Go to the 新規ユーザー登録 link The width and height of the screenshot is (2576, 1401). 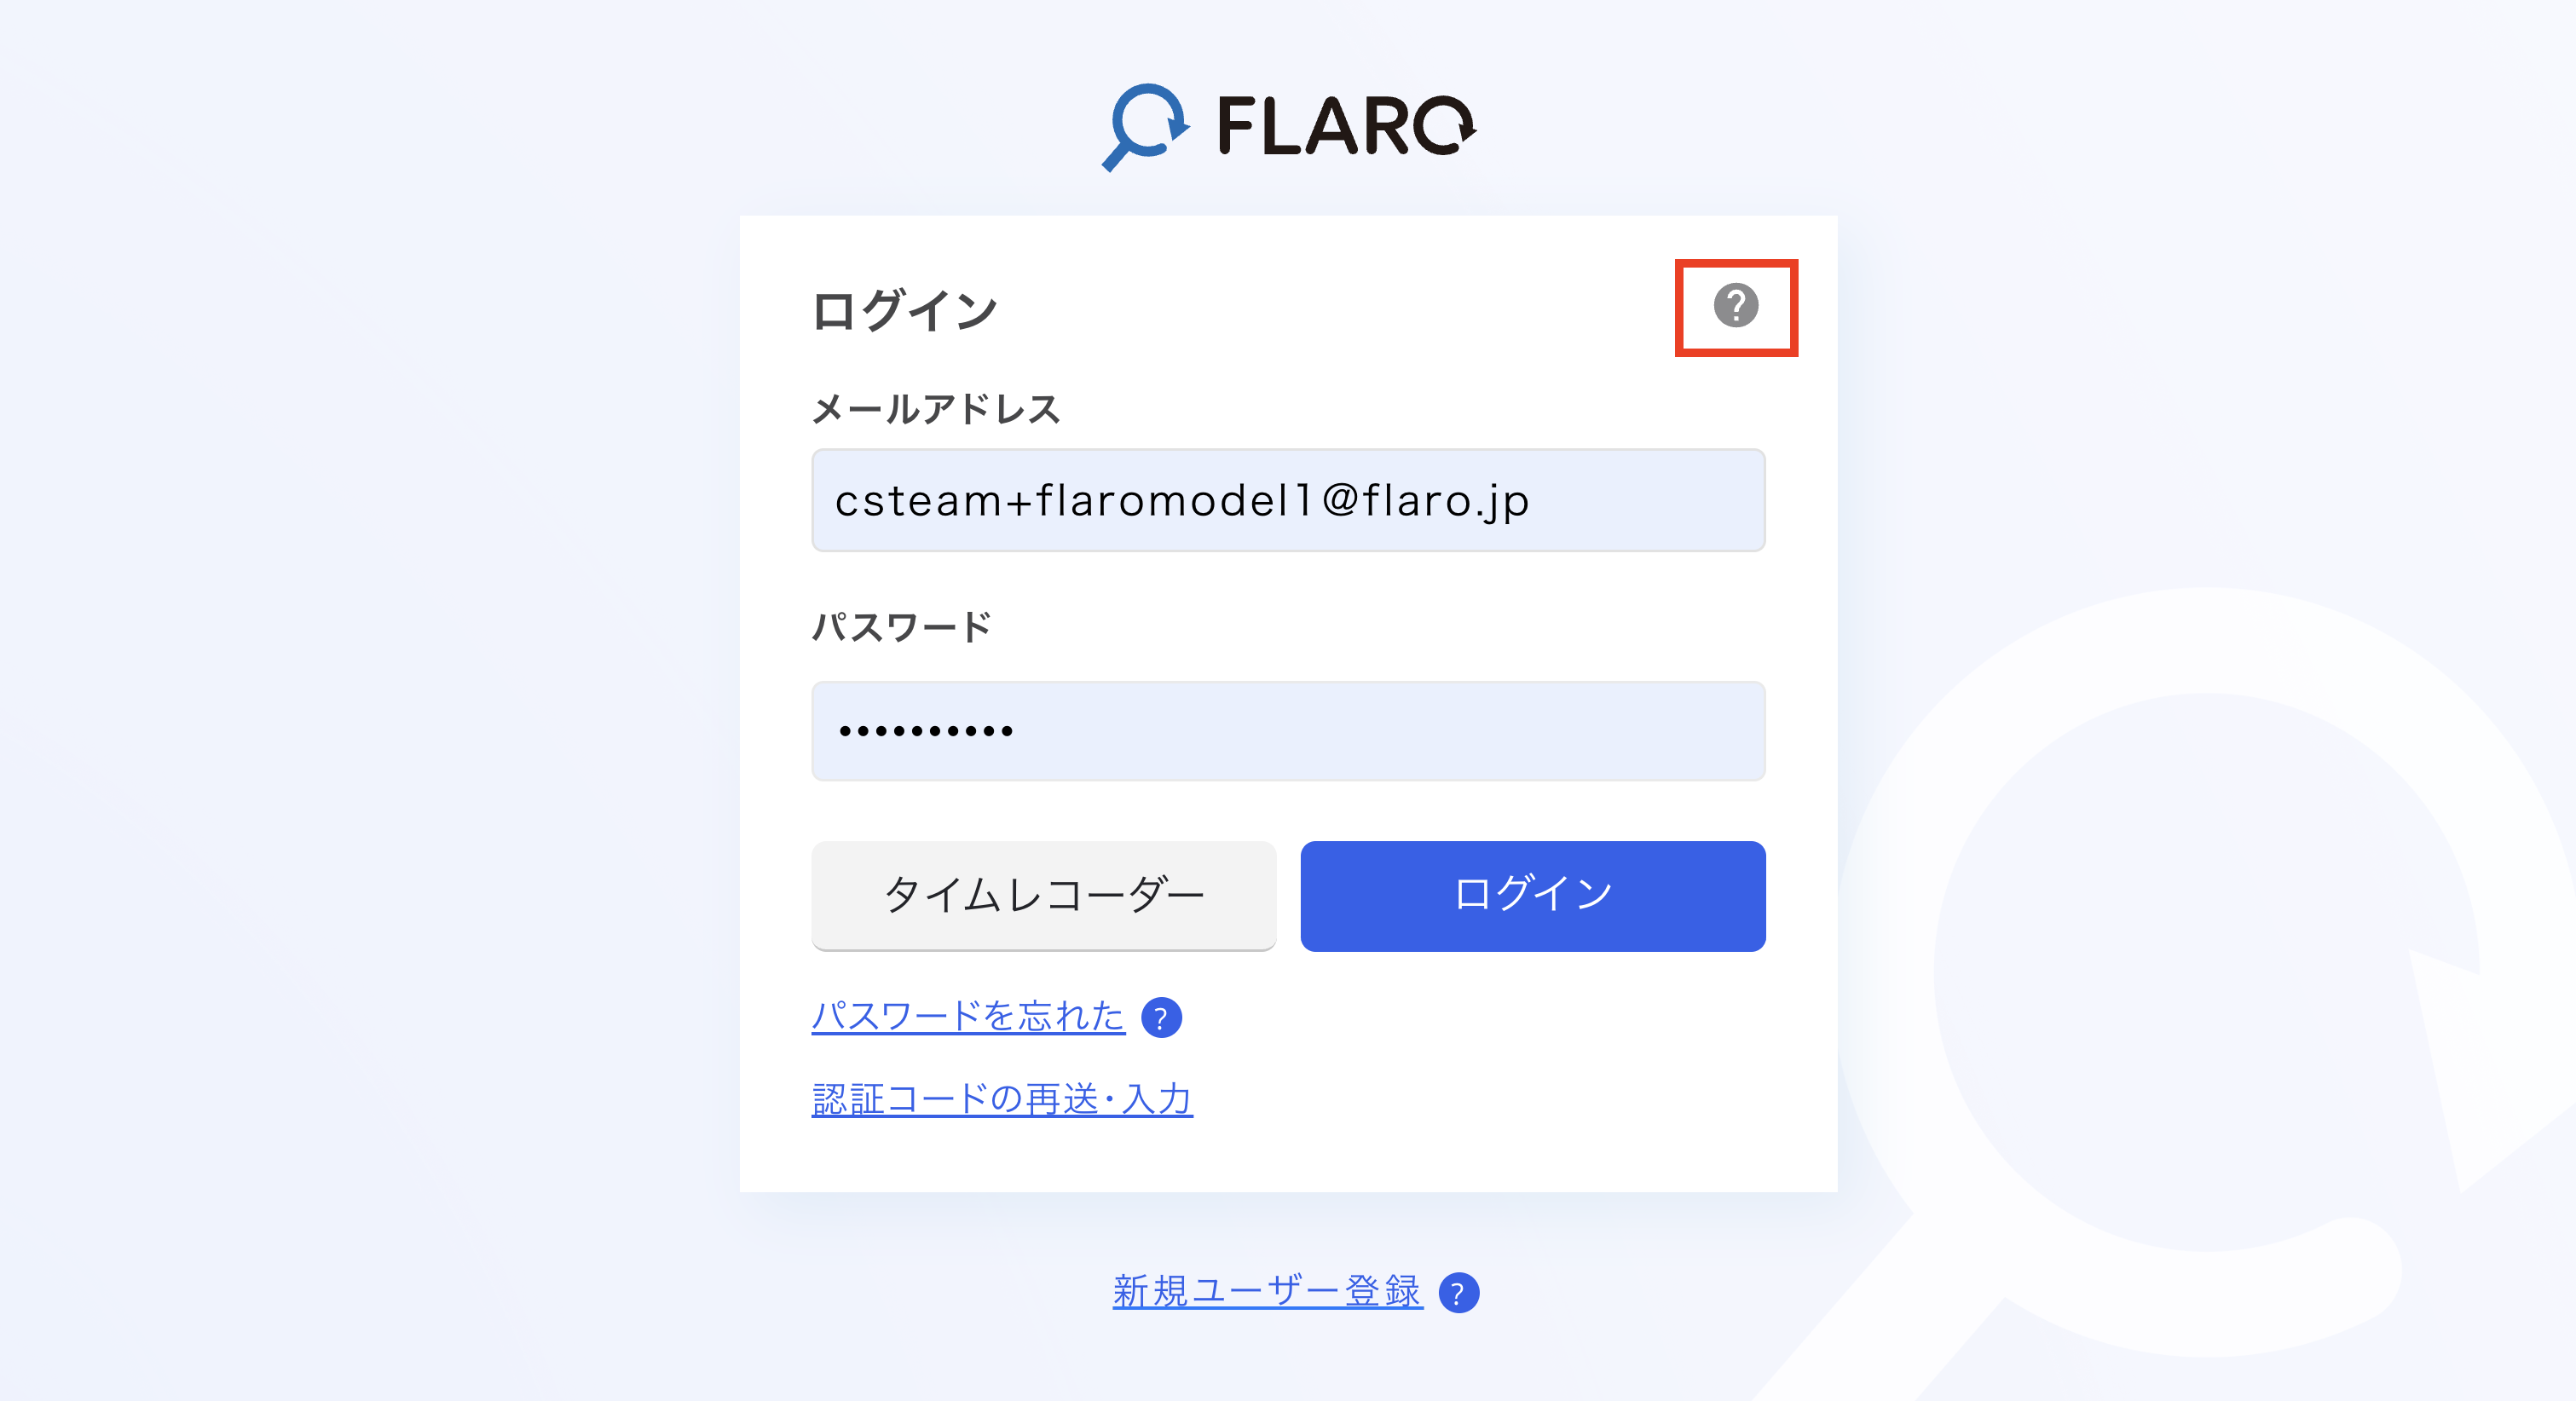(1266, 1292)
